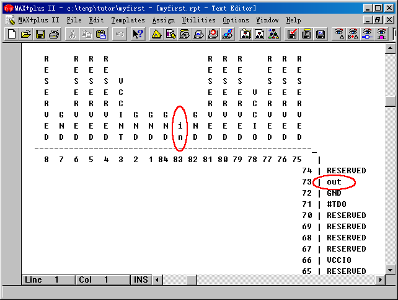398x300 pixels.
Task: Save the file with the diskette icon
Action: (x=40, y=34)
